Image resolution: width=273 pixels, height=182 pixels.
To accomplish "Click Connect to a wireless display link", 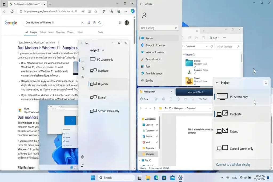I will pos(233,164).
